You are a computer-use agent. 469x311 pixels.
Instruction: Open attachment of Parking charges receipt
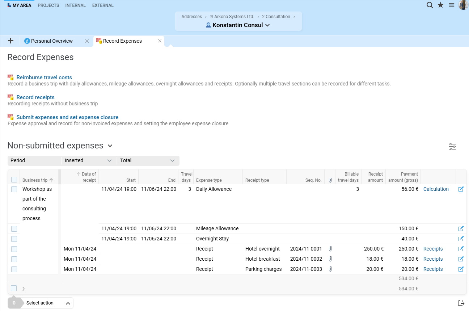[x=330, y=269]
